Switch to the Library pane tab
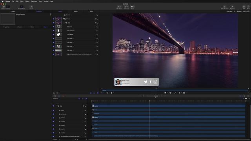 tap(13, 11)
